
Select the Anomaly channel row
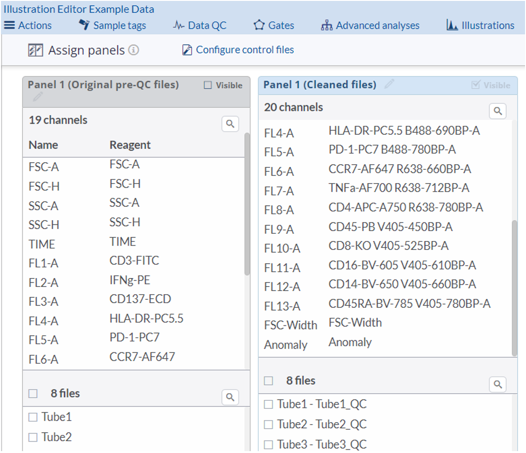tap(385, 344)
